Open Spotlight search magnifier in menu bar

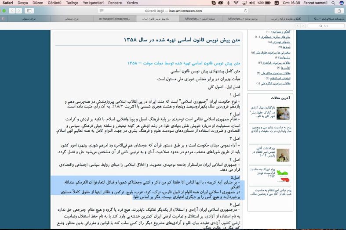pyautogui.click(x=333, y=3)
